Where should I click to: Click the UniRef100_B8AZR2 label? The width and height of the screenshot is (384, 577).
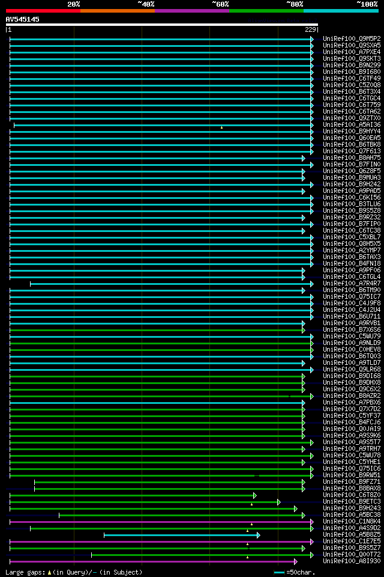click(352, 396)
